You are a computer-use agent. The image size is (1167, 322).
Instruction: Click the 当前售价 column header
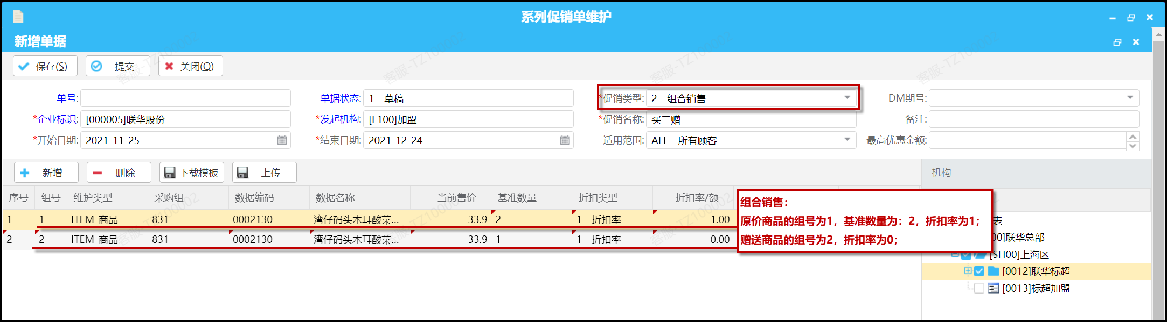[456, 198]
